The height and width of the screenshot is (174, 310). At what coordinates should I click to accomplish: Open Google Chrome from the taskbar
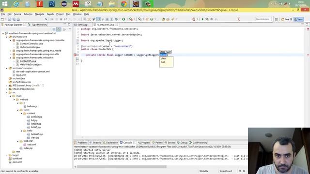click(124, 4)
